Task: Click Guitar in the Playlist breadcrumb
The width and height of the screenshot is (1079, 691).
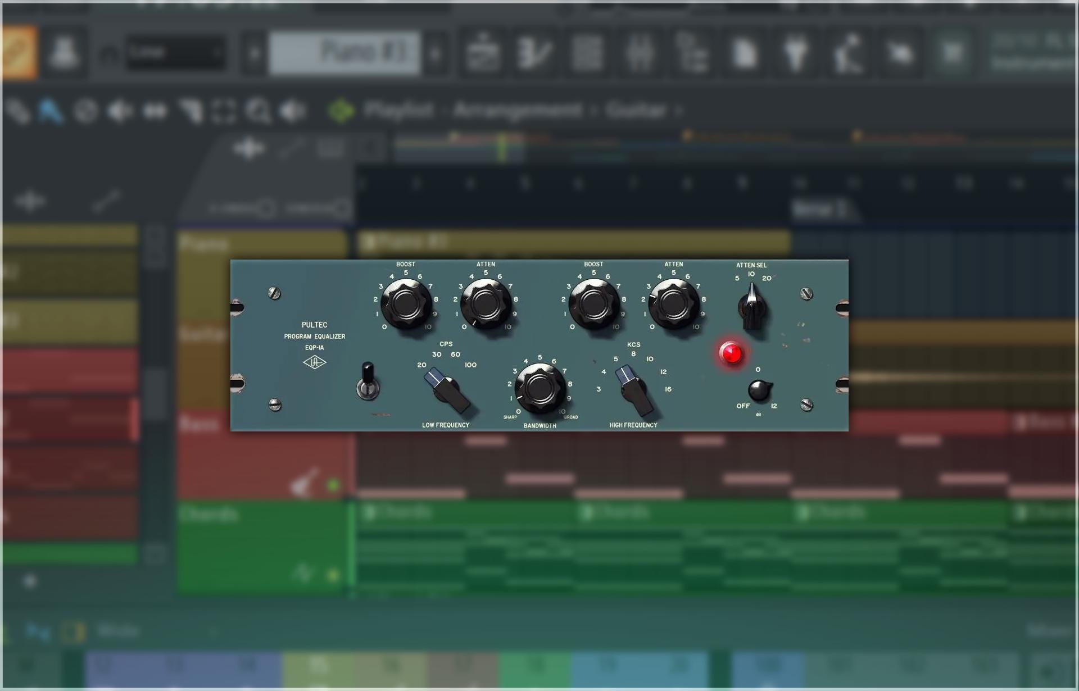Action: point(636,110)
